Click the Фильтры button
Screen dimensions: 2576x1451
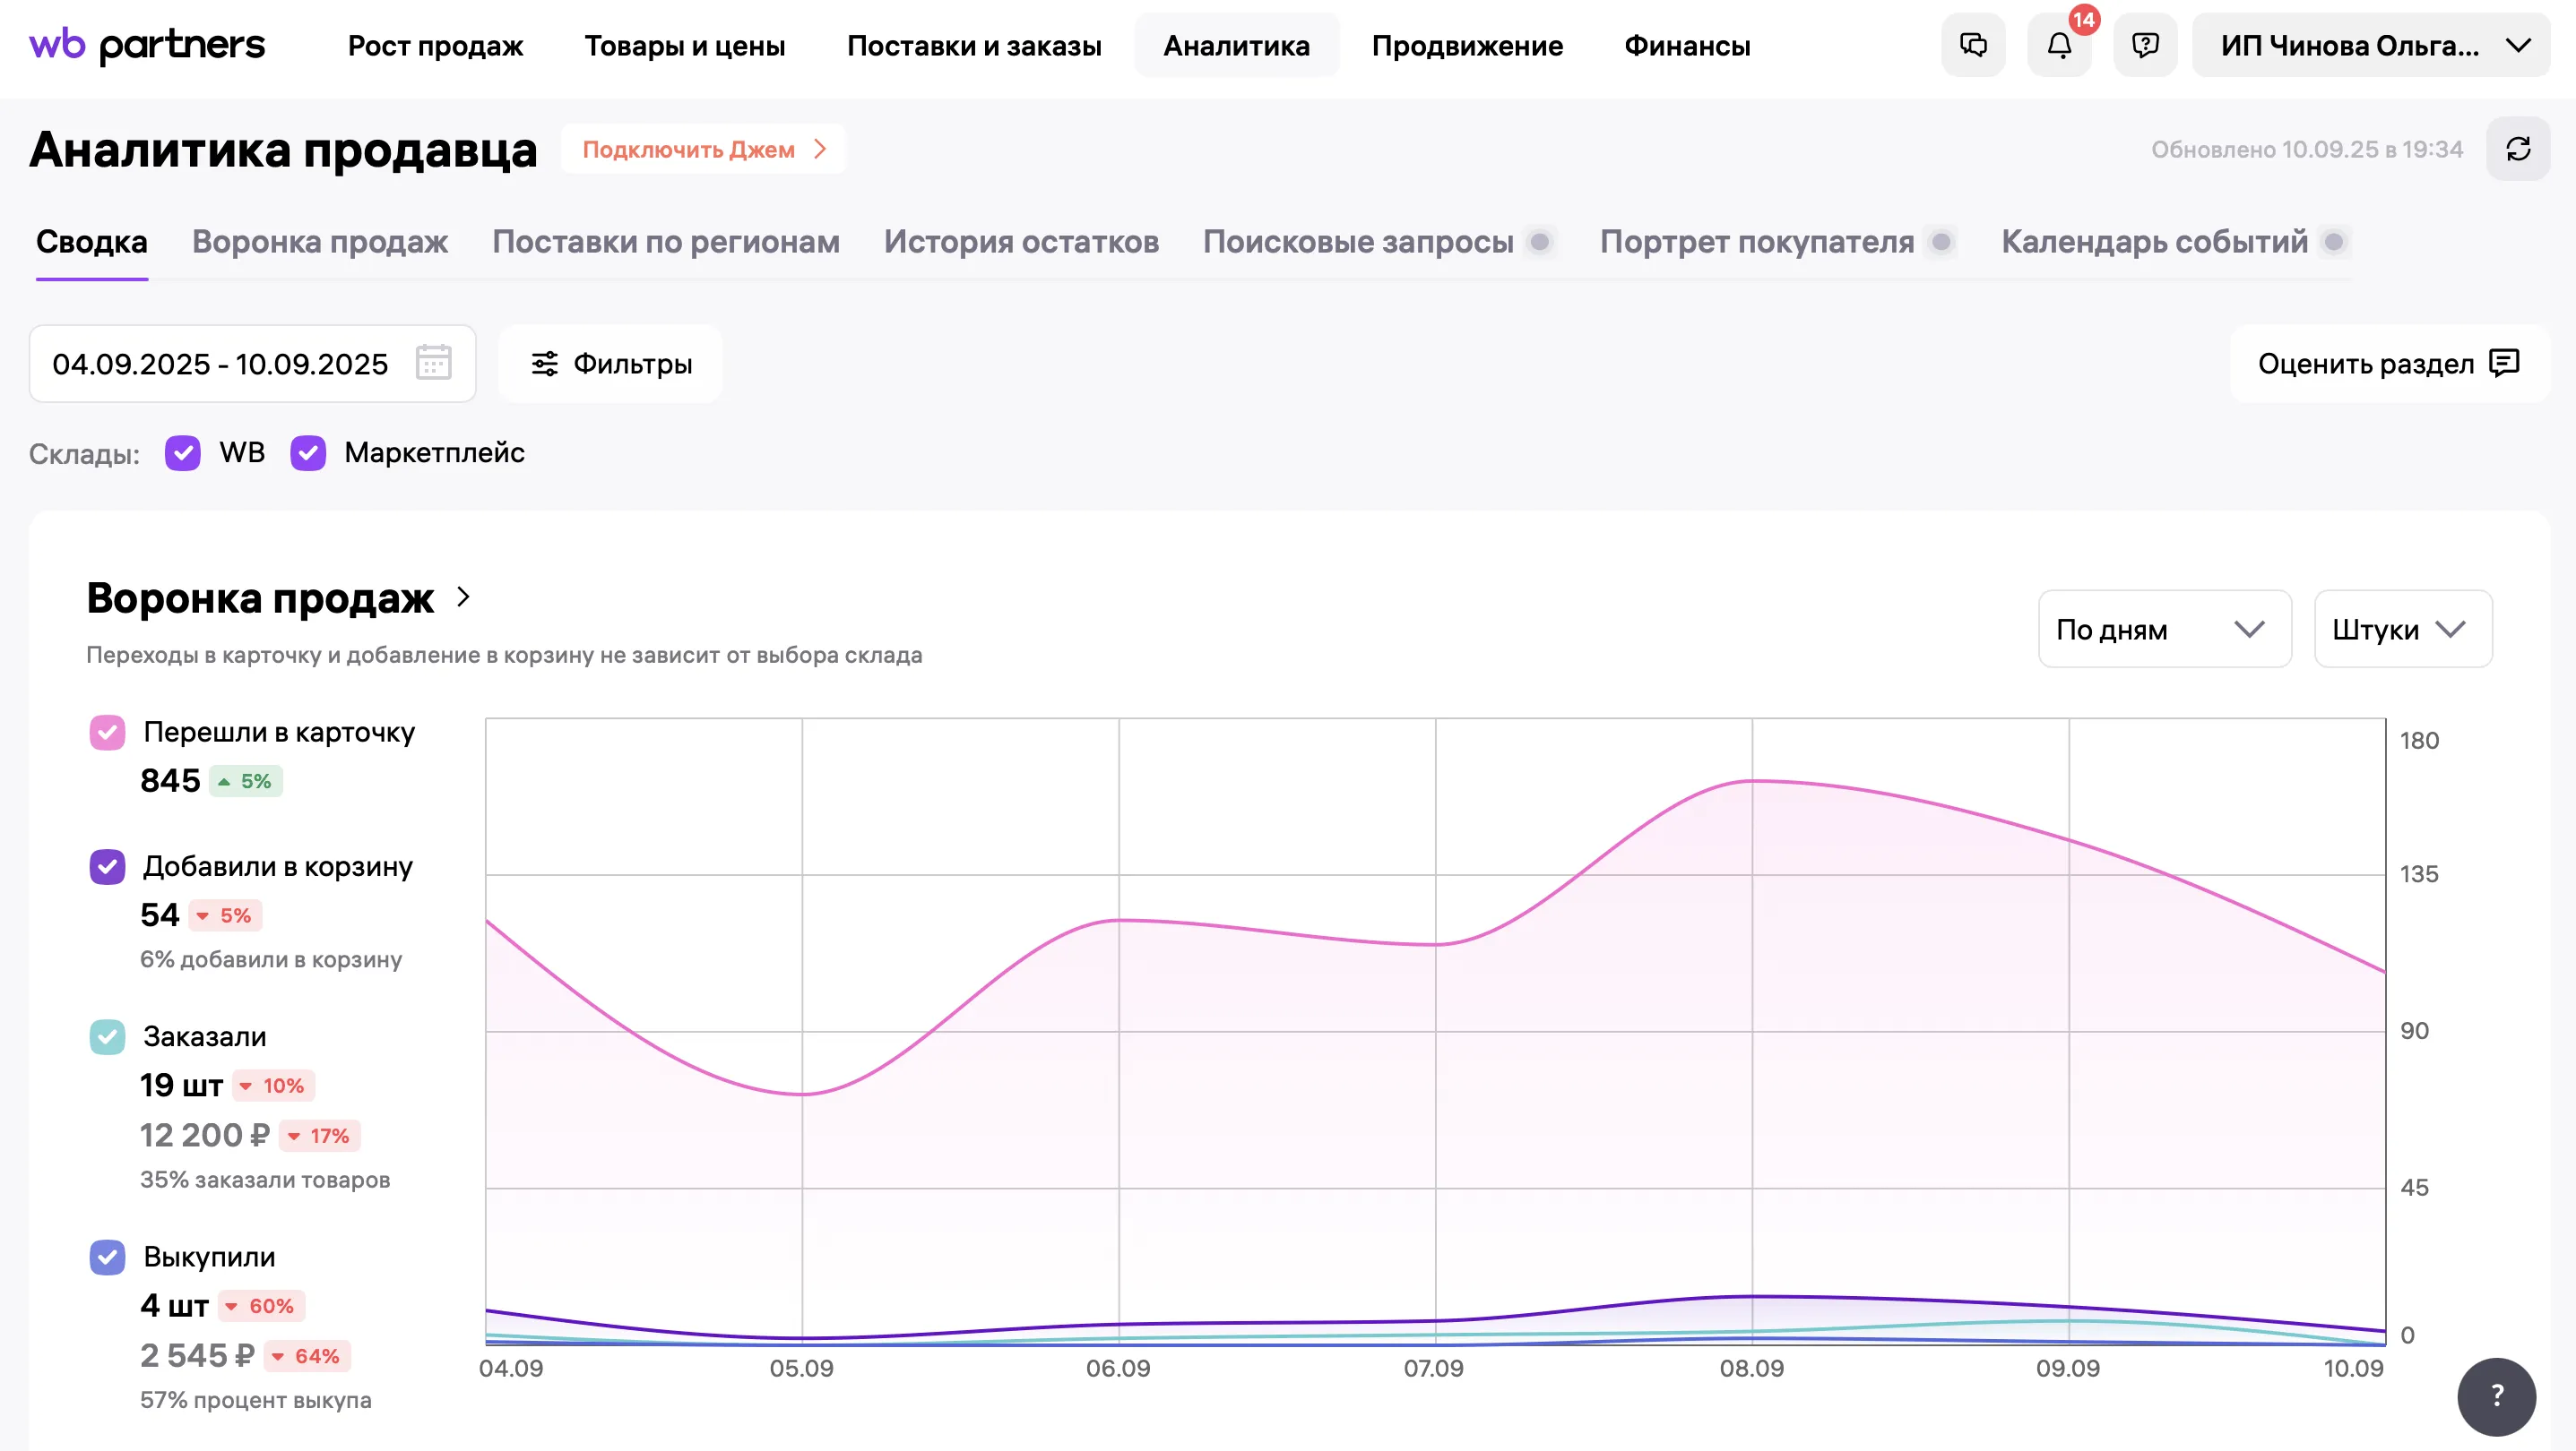(610, 363)
